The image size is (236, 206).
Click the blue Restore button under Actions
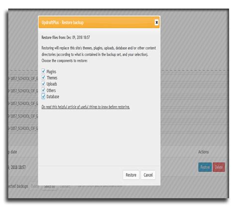pos(205,167)
